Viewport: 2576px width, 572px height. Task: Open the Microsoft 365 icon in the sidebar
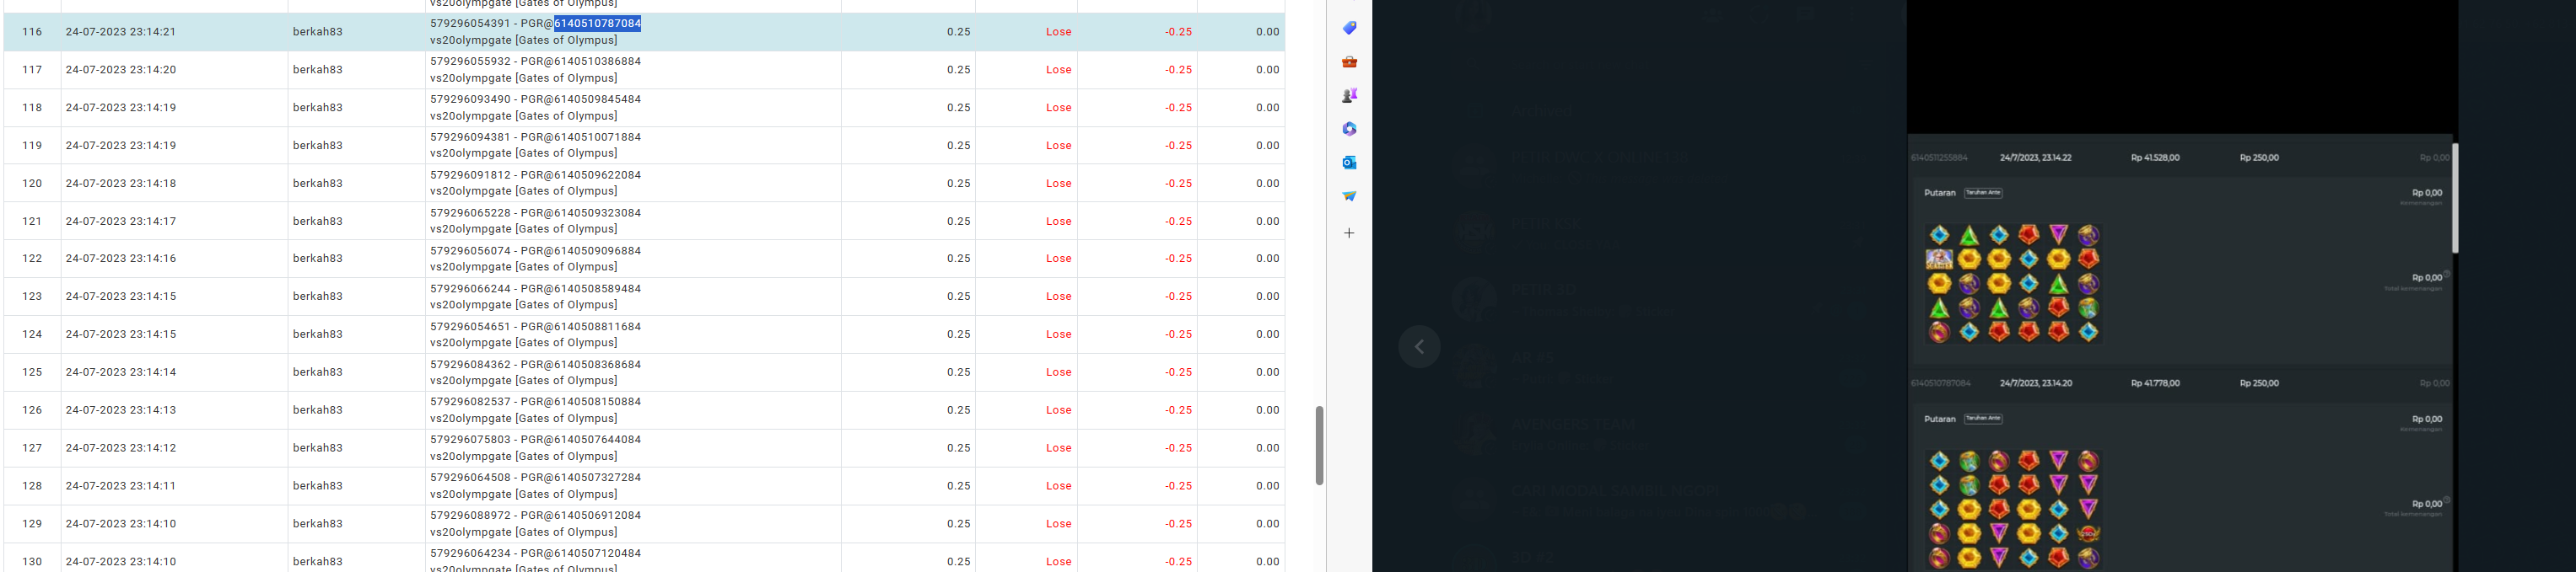pos(1349,129)
